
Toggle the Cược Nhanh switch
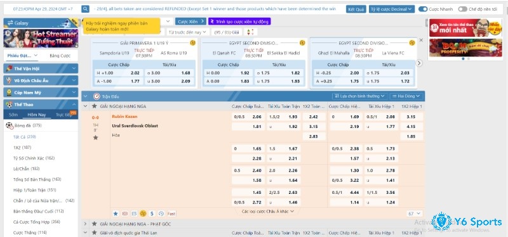pyautogui.click(x=423, y=9)
